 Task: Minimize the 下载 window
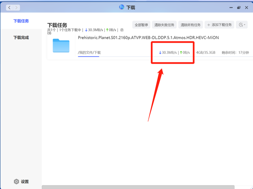pos(231,8)
